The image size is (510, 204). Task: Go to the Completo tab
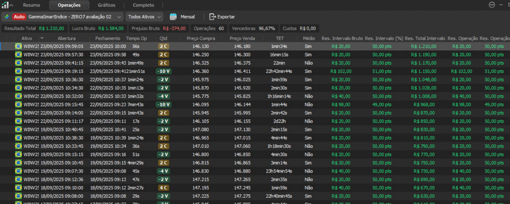click(143, 5)
